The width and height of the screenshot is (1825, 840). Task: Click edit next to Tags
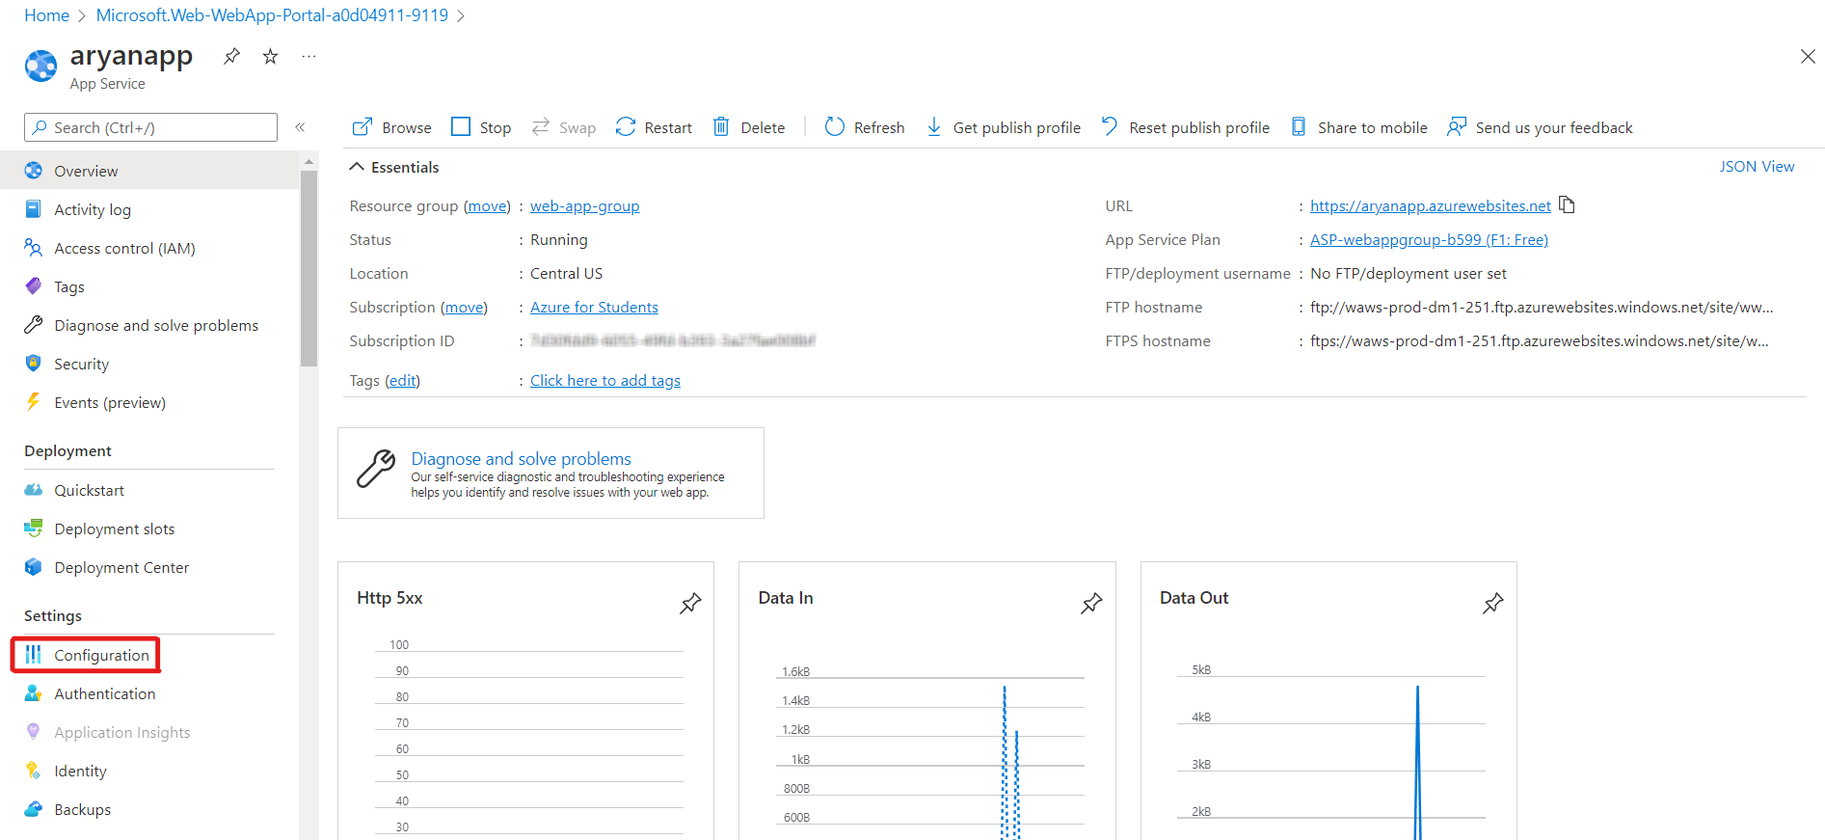pos(402,380)
